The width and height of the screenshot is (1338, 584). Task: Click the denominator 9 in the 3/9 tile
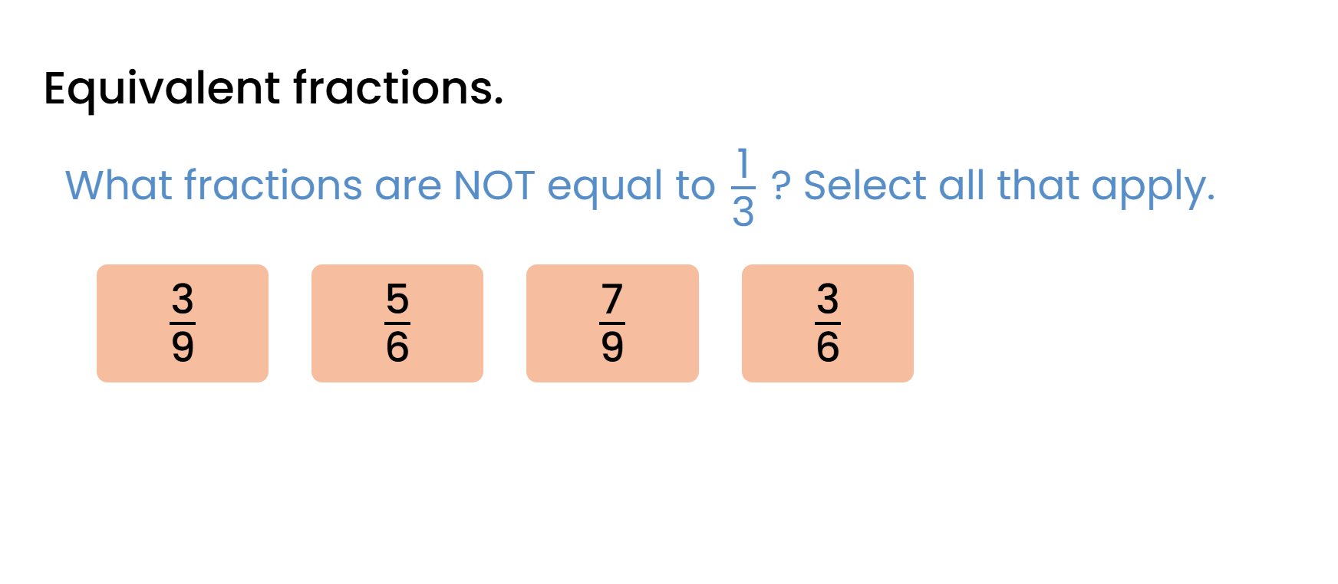click(183, 346)
